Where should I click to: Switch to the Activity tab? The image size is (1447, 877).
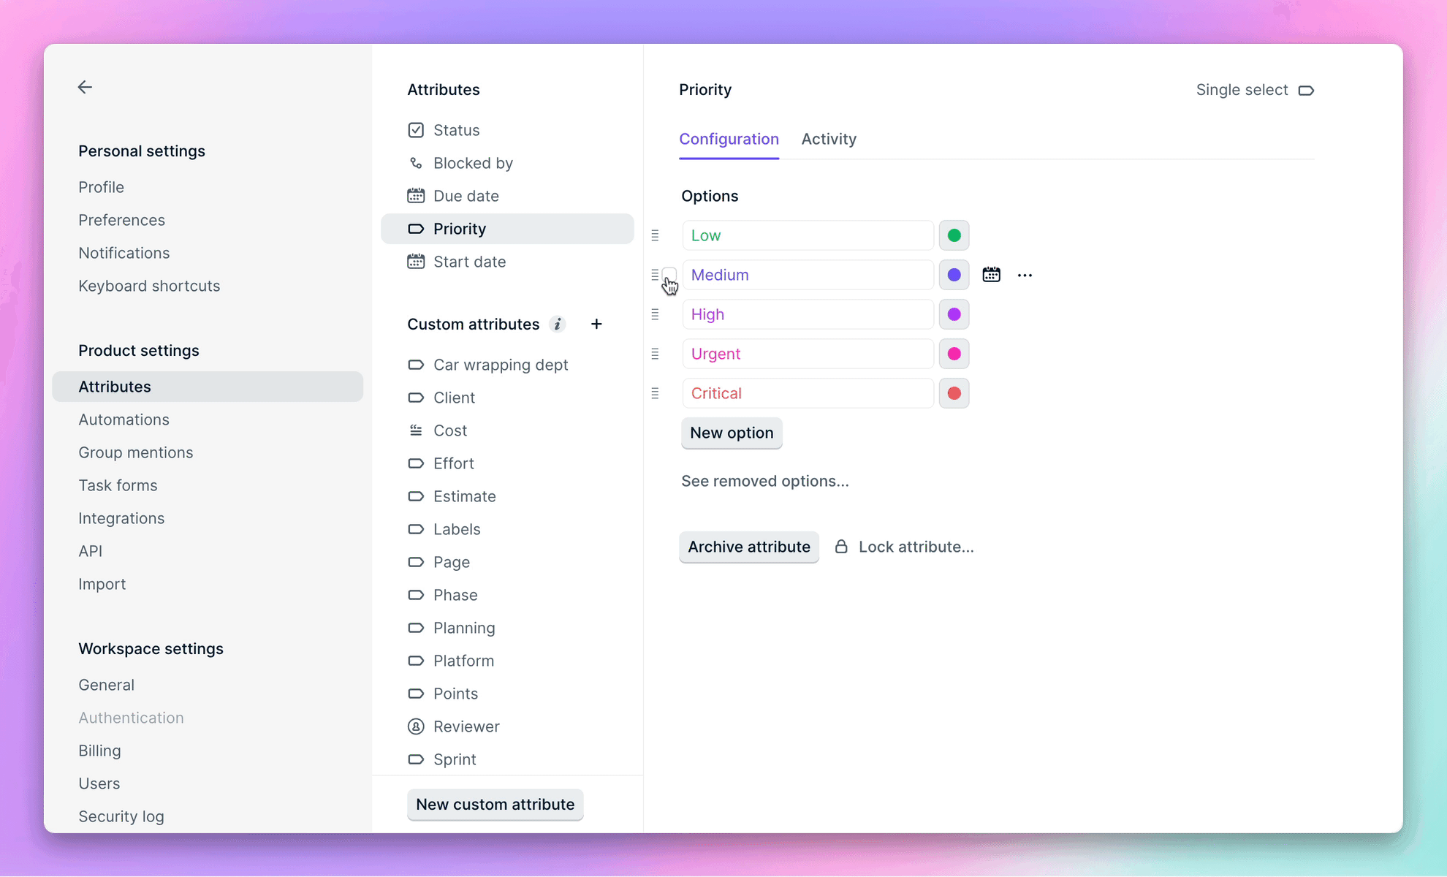(829, 139)
